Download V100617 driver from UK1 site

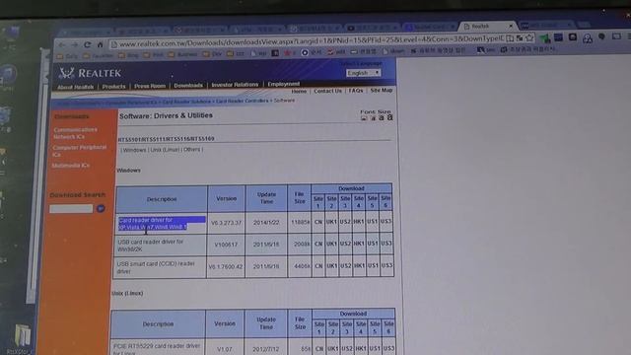(331, 244)
